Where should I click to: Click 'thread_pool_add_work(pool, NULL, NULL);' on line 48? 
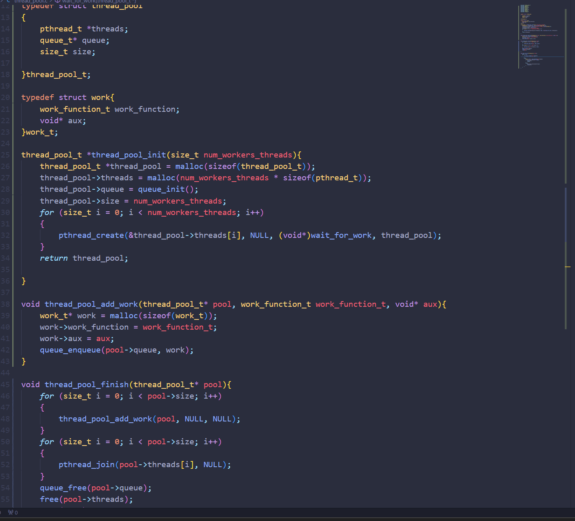(149, 419)
